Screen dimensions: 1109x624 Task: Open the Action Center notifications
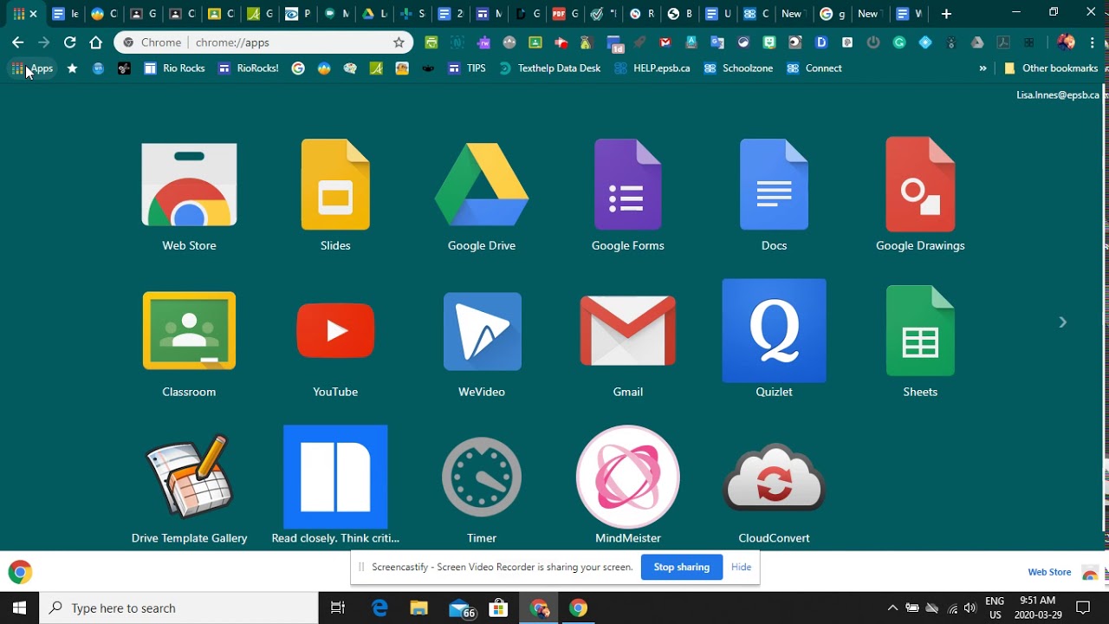point(1083,608)
